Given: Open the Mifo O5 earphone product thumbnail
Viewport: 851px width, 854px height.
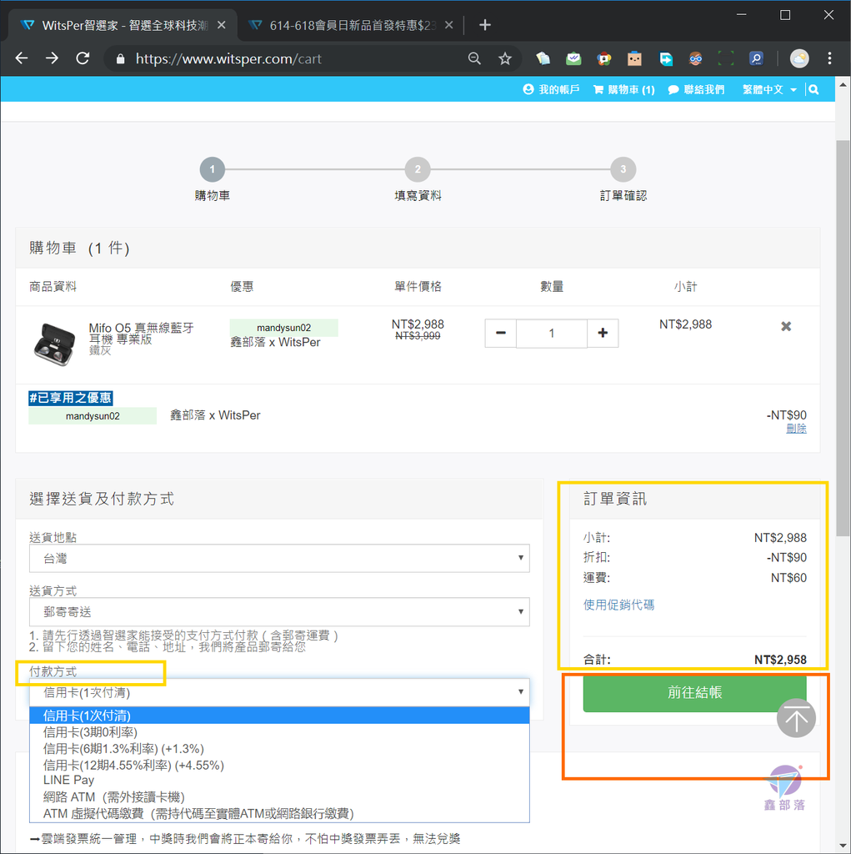Looking at the screenshot, I should (x=54, y=344).
